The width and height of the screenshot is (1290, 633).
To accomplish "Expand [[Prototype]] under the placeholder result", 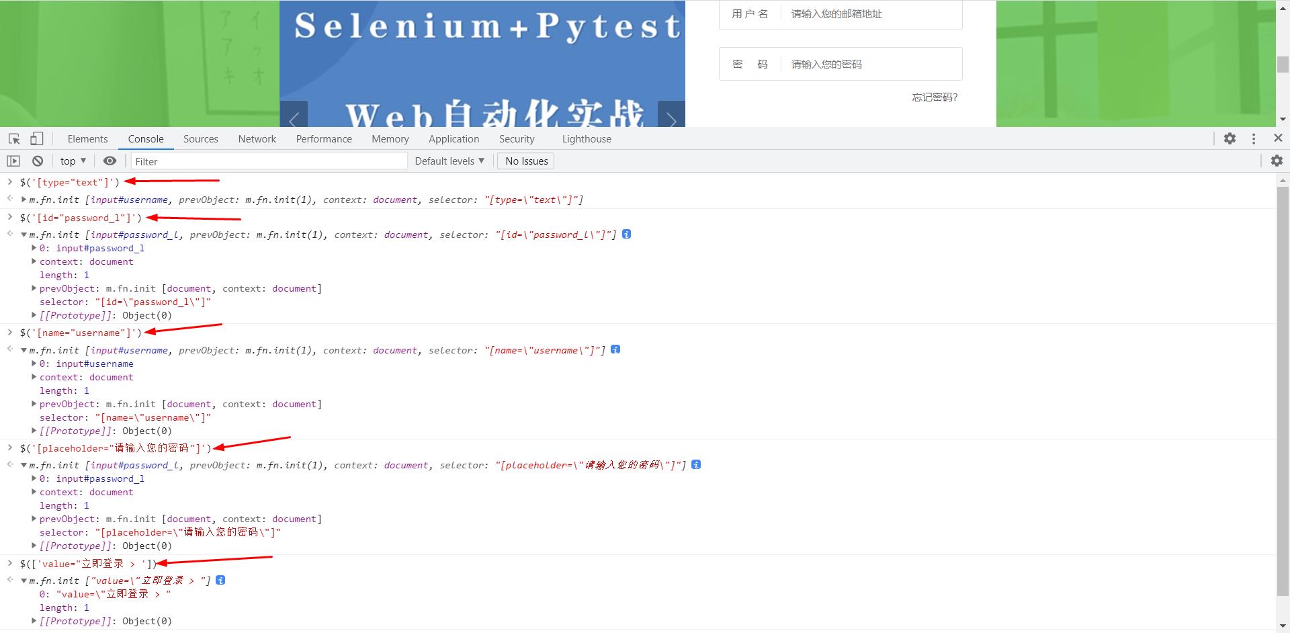I will click(34, 546).
